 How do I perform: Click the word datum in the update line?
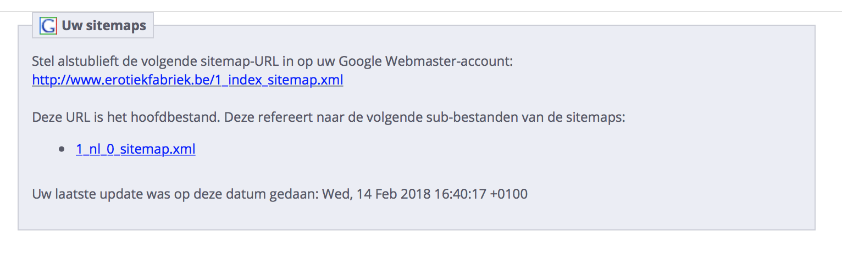(x=256, y=194)
